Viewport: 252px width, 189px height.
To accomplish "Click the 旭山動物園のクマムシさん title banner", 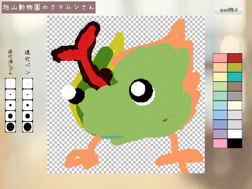I will (49, 7).
